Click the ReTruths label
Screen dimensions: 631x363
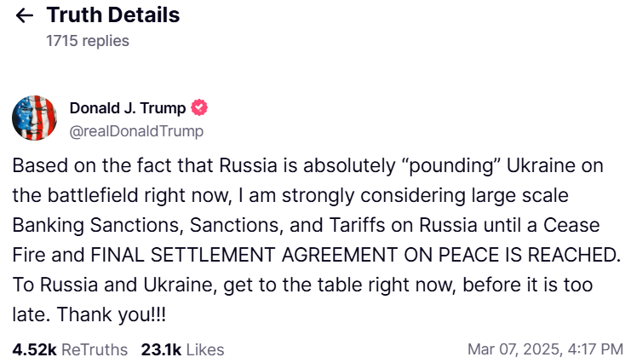pyautogui.click(x=95, y=349)
